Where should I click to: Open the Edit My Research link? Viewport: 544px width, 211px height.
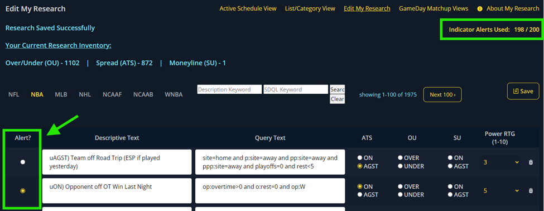[x=367, y=9]
